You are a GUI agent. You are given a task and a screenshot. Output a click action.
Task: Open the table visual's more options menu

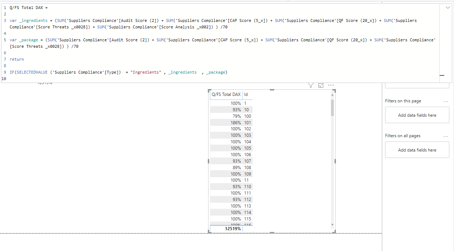click(x=331, y=85)
